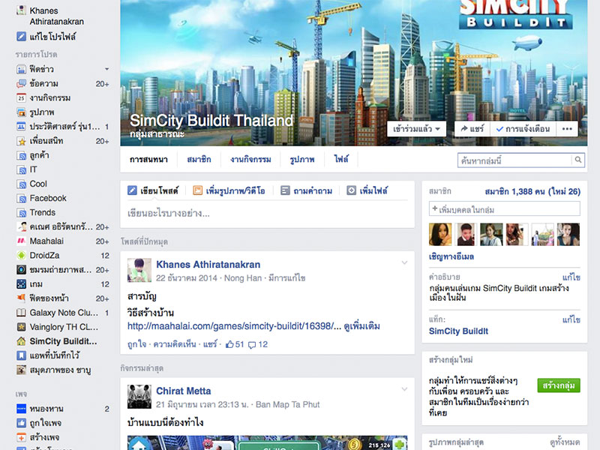Click the green create group button
600x450 pixels.
click(x=559, y=385)
